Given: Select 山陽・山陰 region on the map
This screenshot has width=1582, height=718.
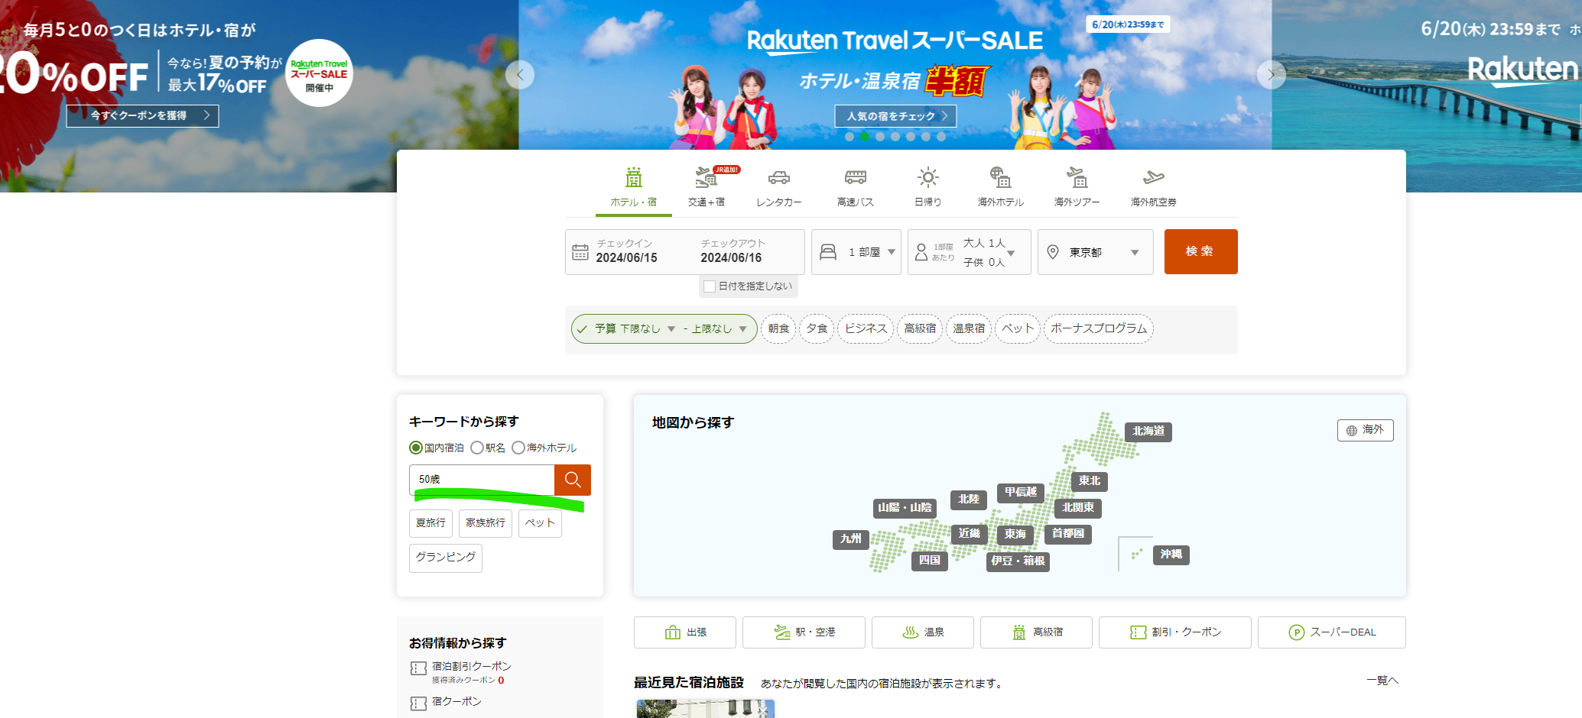Looking at the screenshot, I should point(905,508).
